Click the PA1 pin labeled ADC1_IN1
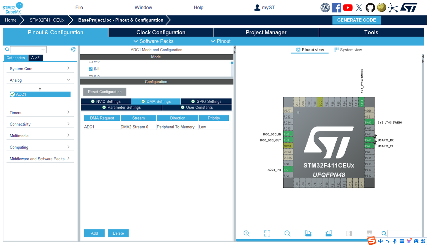This screenshot has width=427, height=245. [x=288, y=170]
